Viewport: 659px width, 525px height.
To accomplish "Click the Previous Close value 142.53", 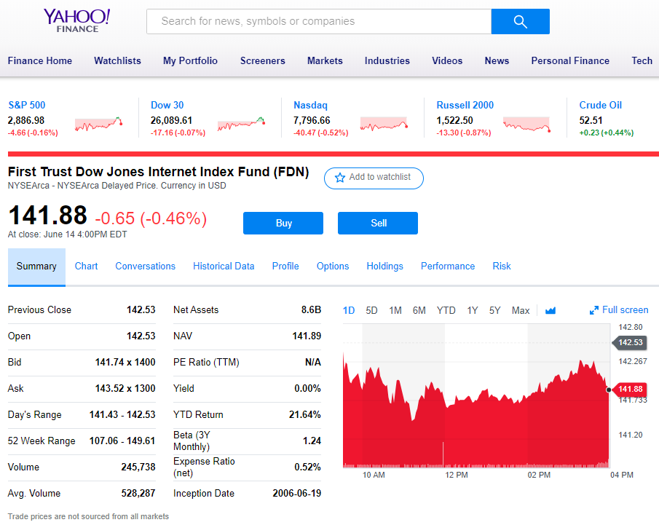I will [141, 309].
